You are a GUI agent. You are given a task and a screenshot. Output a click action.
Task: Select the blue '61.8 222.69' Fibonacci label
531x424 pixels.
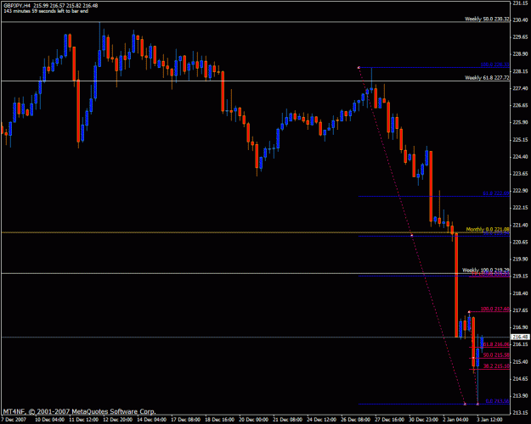pyautogui.click(x=496, y=193)
